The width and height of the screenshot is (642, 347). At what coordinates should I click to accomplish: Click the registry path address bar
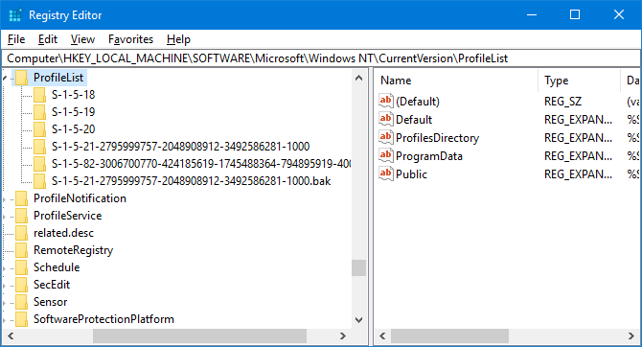(321, 58)
